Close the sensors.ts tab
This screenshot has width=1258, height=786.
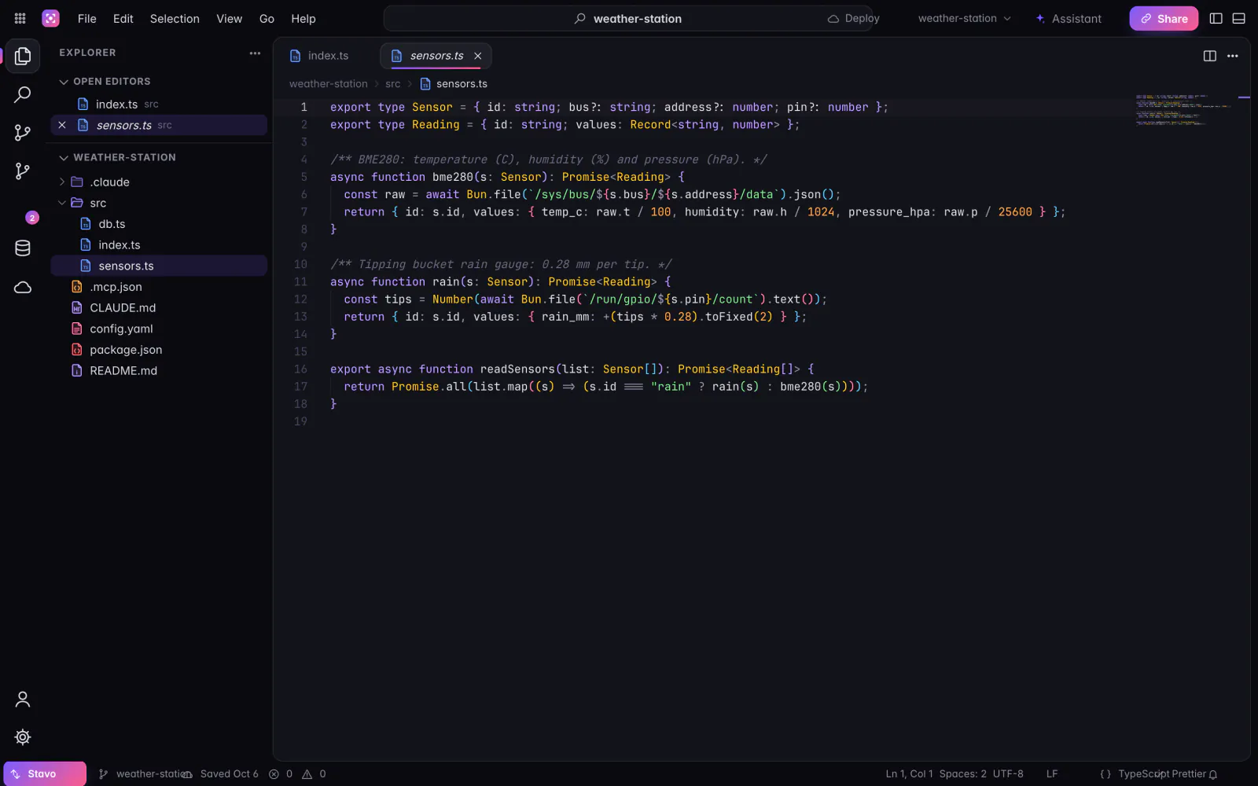(477, 56)
